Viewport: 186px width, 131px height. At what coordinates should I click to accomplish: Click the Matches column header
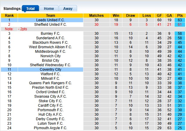[x=96, y=16]
